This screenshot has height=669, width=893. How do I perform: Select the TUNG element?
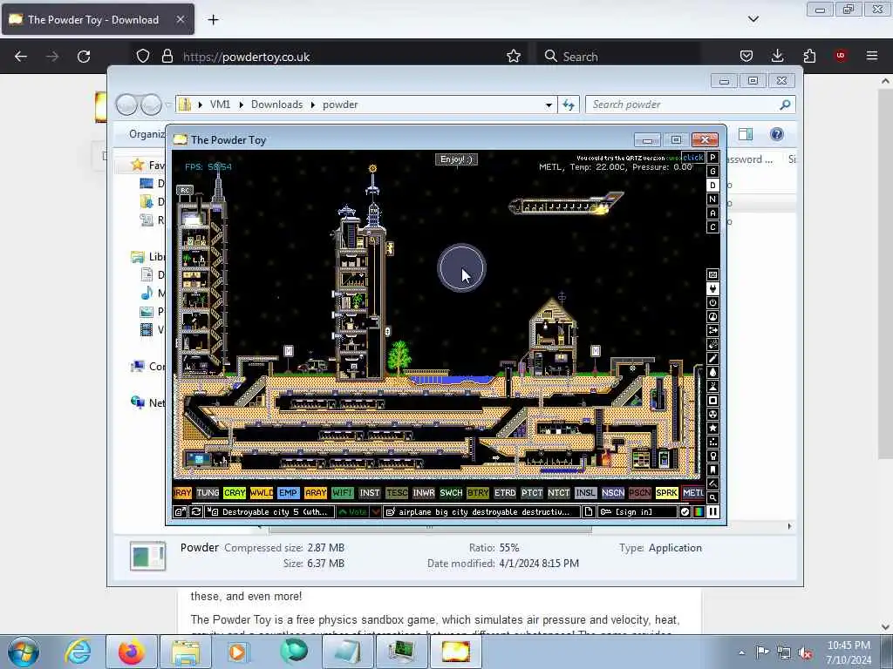208,493
